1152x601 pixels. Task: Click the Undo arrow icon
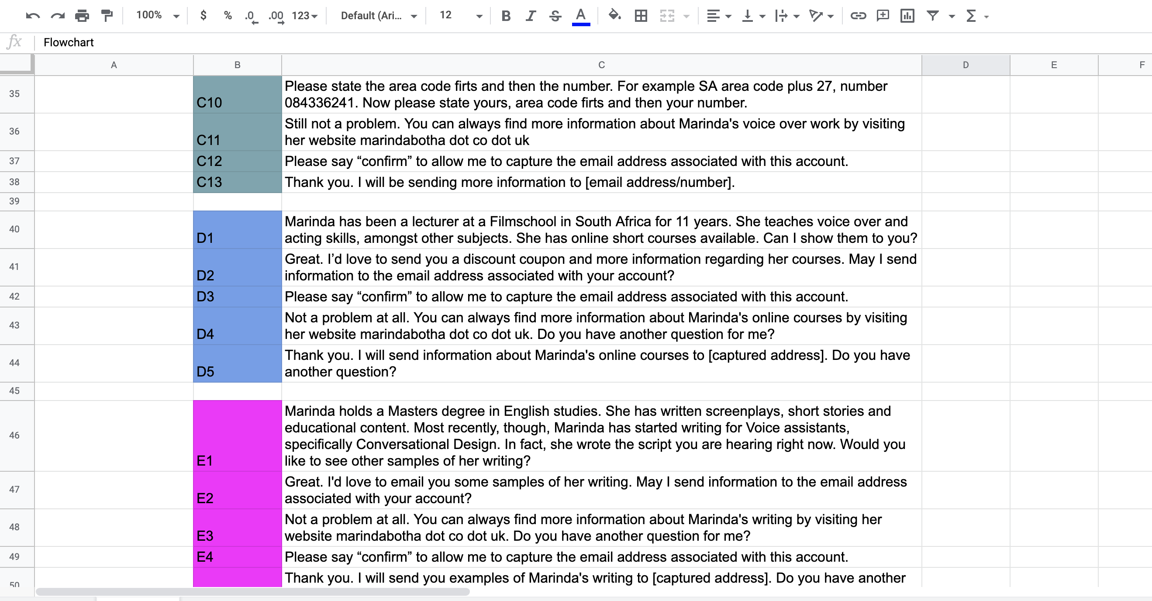coord(33,16)
